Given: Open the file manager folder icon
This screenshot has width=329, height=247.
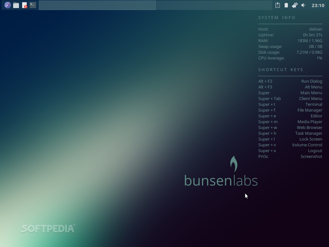Looking at the screenshot, I should tap(16, 5).
